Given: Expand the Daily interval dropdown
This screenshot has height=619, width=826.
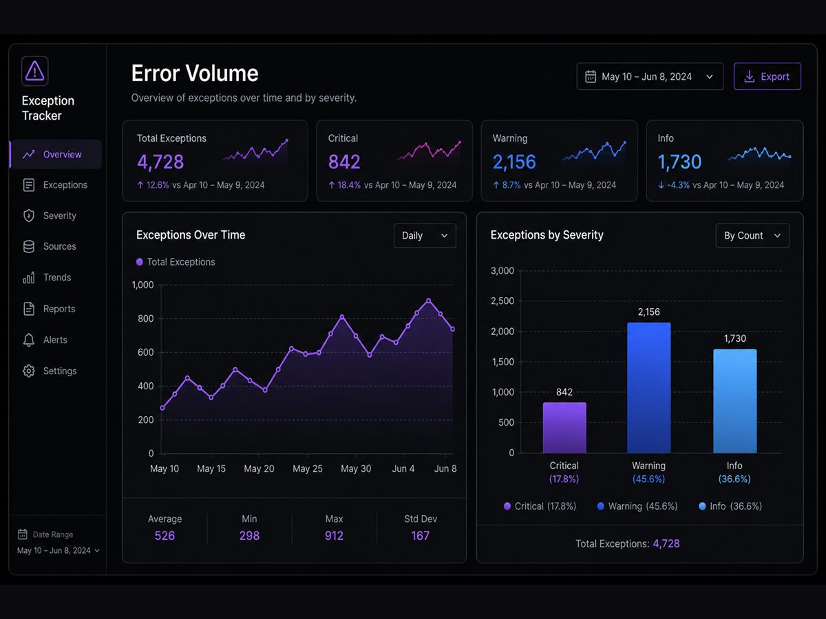Looking at the screenshot, I should click(425, 235).
